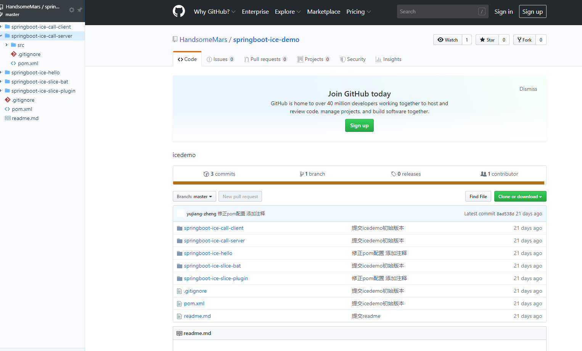Fork the repository
Screen dimensions: 582x351
[x=524, y=40]
